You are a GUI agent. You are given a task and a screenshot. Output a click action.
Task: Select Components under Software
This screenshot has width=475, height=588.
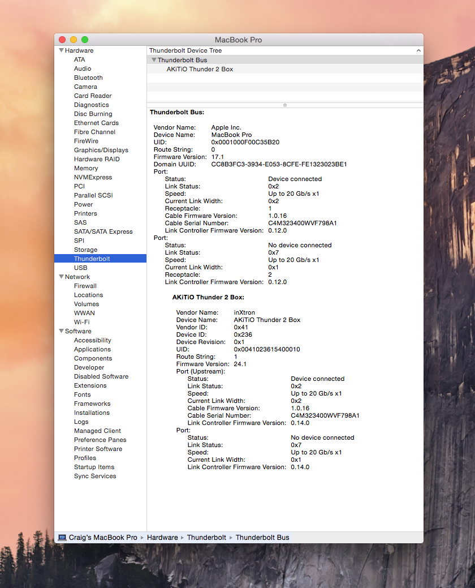pyautogui.click(x=93, y=358)
